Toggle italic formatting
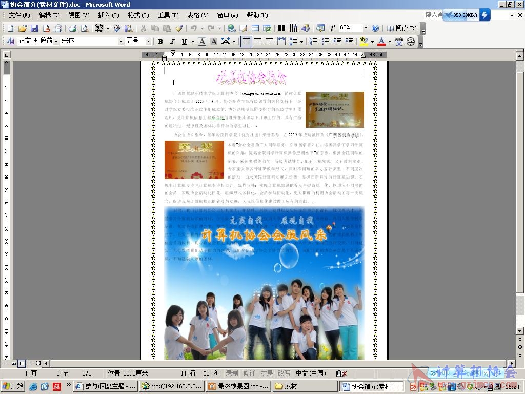The image size is (525, 394). 172,41
